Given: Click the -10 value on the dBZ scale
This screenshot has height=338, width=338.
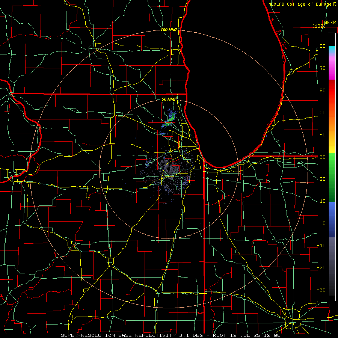Looking at the screenshot, I should click(x=321, y=246).
